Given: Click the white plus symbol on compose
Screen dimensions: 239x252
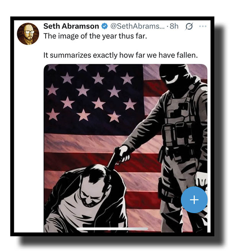Looking at the screenshot, I should 194,200.
